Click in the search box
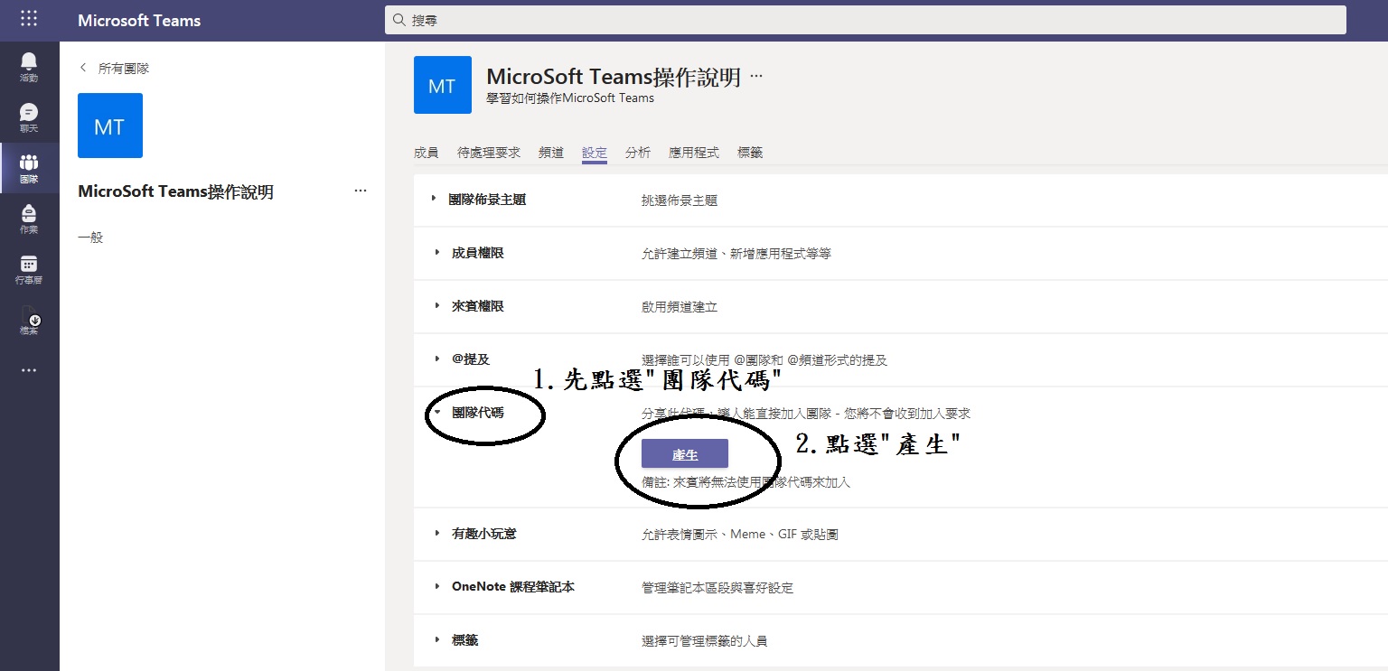This screenshot has height=671, width=1388. coord(866,20)
